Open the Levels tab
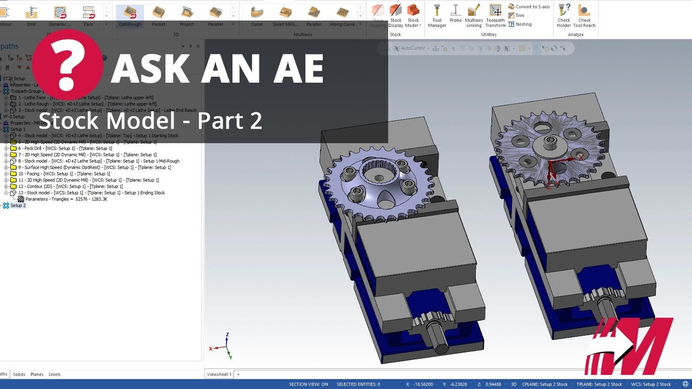The image size is (692, 389). point(55,374)
